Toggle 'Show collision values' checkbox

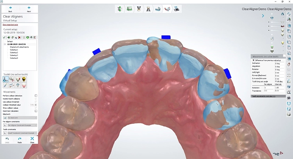(36, 108)
